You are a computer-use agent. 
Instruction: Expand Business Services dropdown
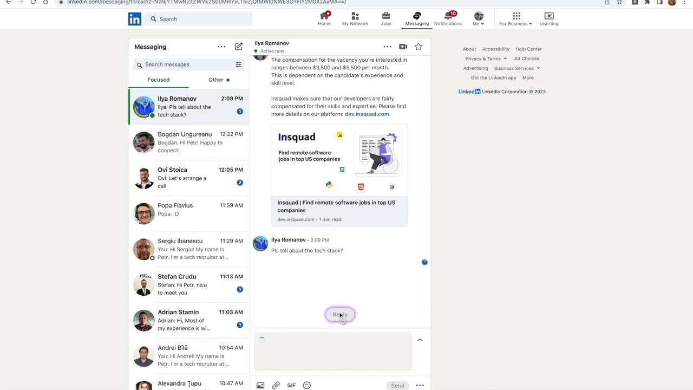pyautogui.click(x=517, y=68)
